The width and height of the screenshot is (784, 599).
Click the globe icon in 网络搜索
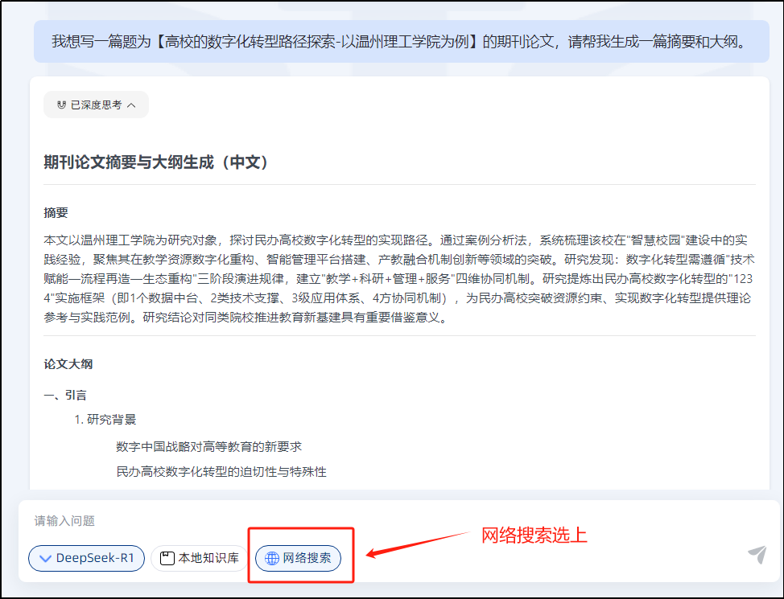click(x=272, y=558)
